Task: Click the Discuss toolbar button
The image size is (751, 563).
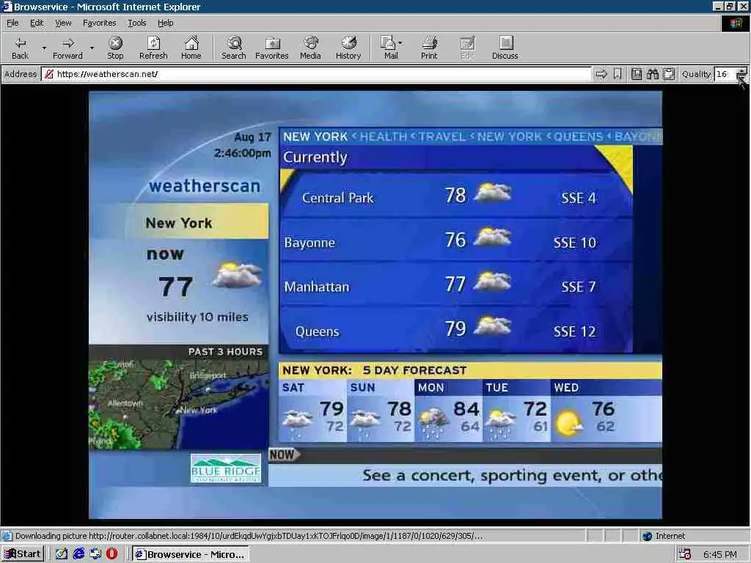Action: (x=505, y=48)
